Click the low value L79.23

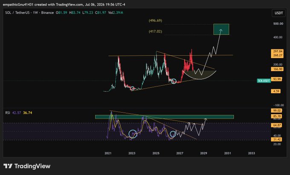coord(88,12)
